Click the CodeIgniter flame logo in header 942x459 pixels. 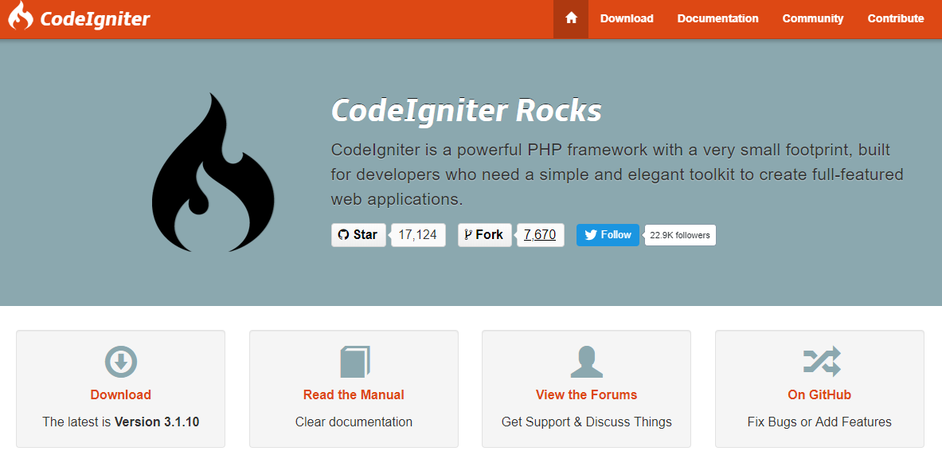(21, 16)
